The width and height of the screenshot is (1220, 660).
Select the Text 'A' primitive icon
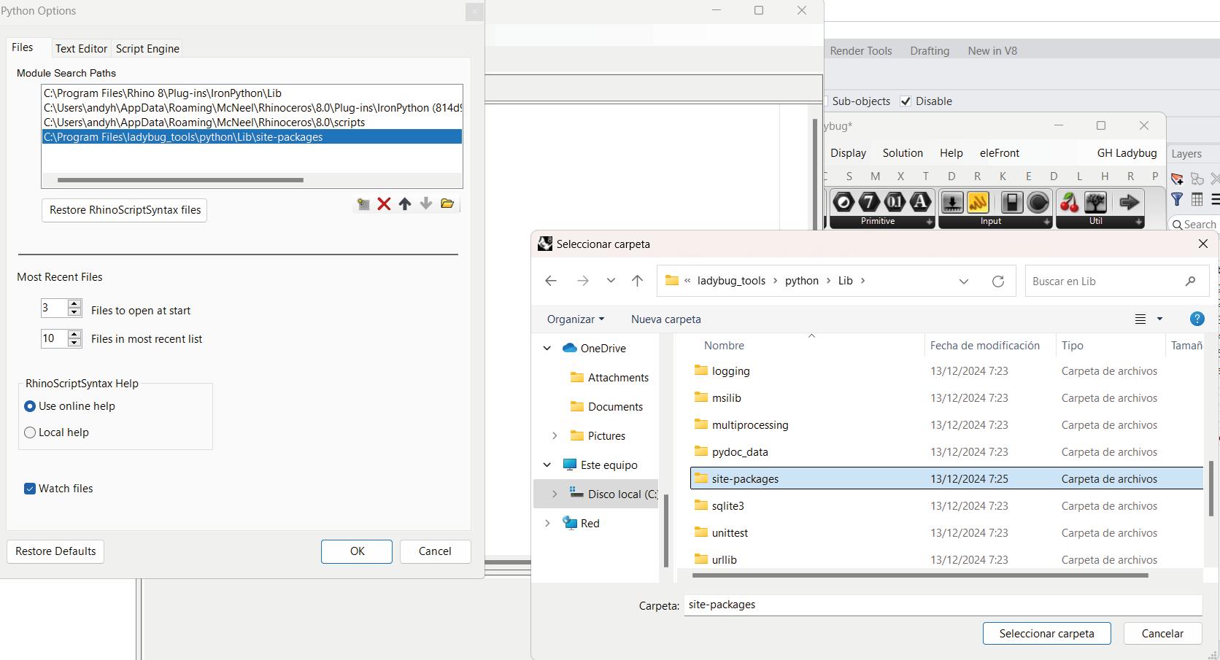[920, 202]
